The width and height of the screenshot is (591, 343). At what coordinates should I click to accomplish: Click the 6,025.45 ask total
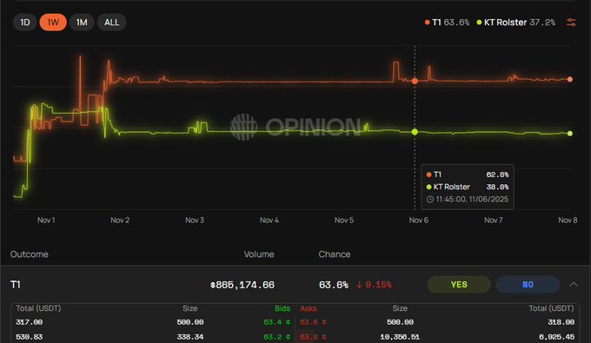pos(556,337)
